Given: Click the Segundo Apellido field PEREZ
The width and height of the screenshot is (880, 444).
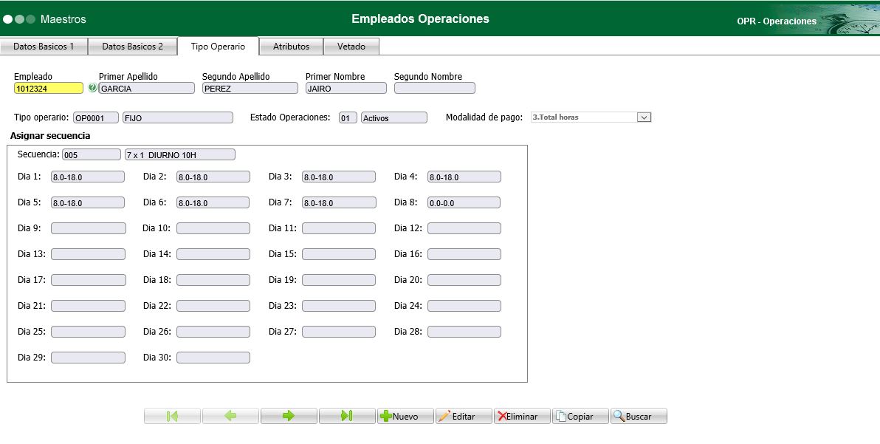Looking at the screenshot, I should tap(250, 88).
